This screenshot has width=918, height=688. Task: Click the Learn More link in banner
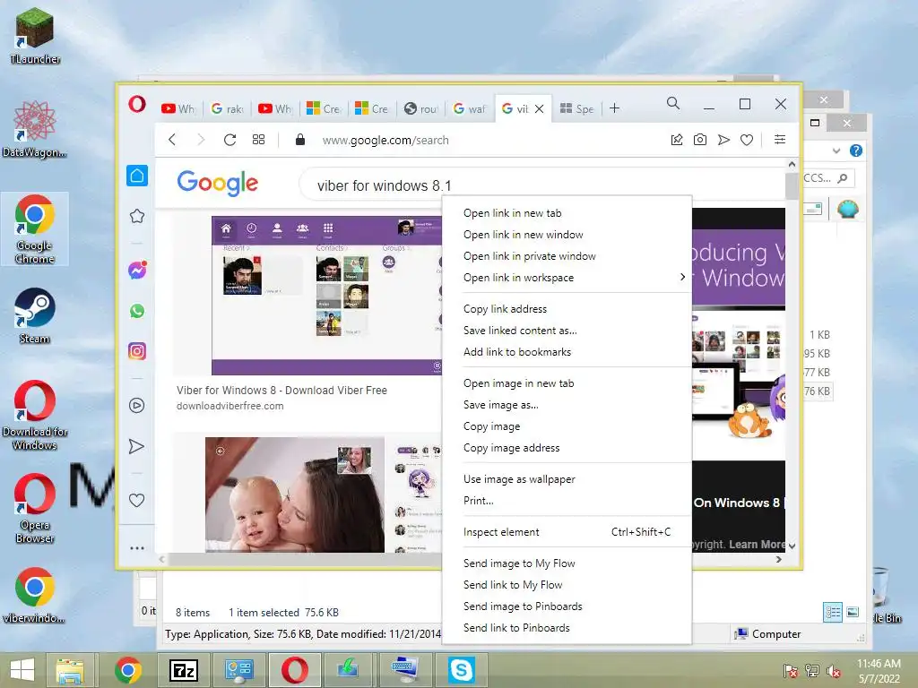click(757, 544)
